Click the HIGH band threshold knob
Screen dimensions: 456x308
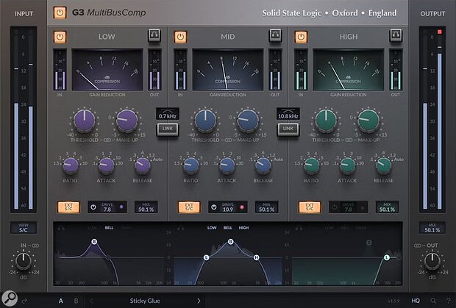pos(326,121)
